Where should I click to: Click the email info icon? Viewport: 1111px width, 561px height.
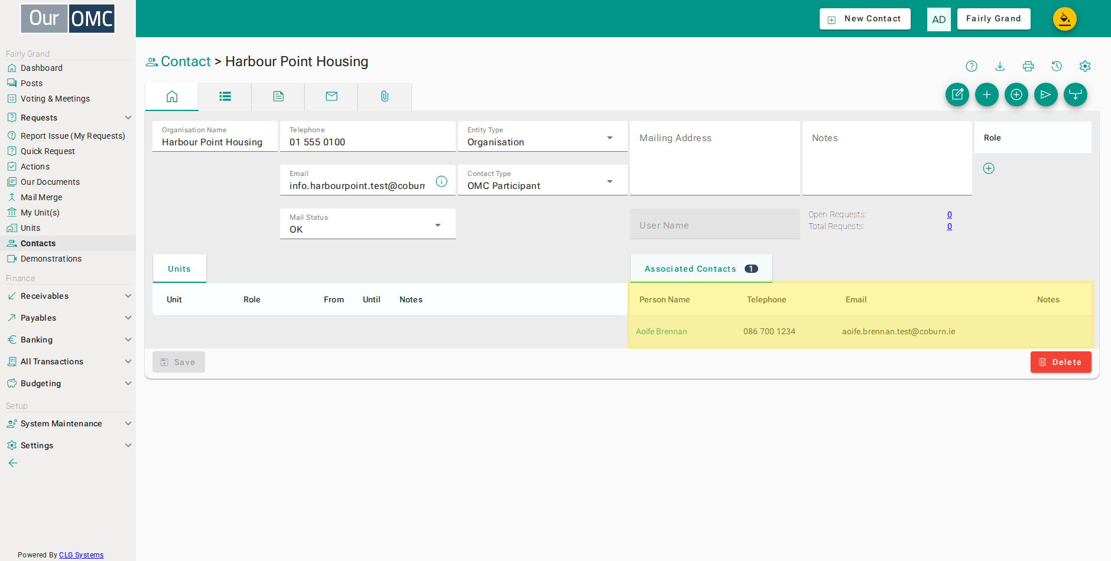pyautogui.click(x=441, y=181)
